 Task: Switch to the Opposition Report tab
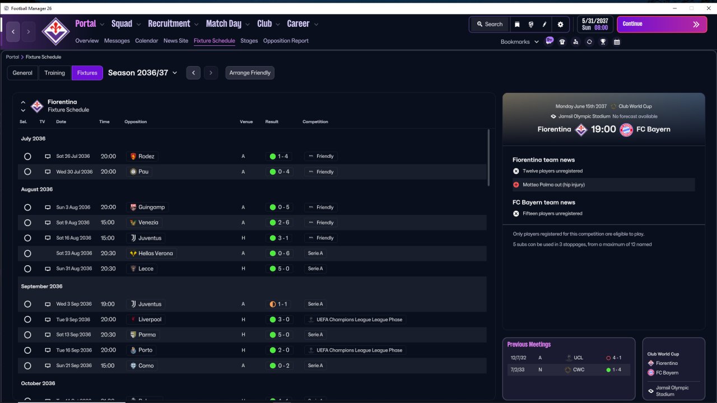(x=286, y=41)
